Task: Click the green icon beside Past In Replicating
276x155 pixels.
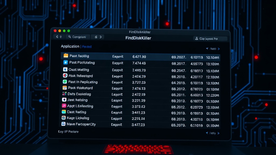Action: pos(65,82)
